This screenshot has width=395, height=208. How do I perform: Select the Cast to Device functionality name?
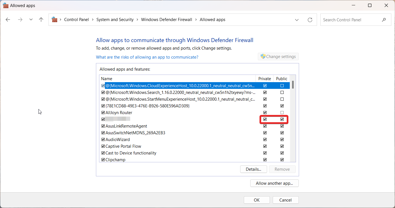coord(131,153)
